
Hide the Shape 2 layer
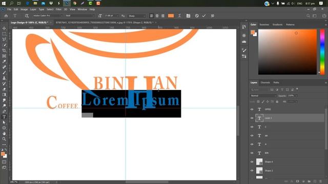(252, 171)
